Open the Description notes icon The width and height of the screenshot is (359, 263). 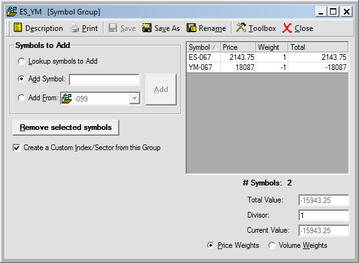(x=18, y=28)
